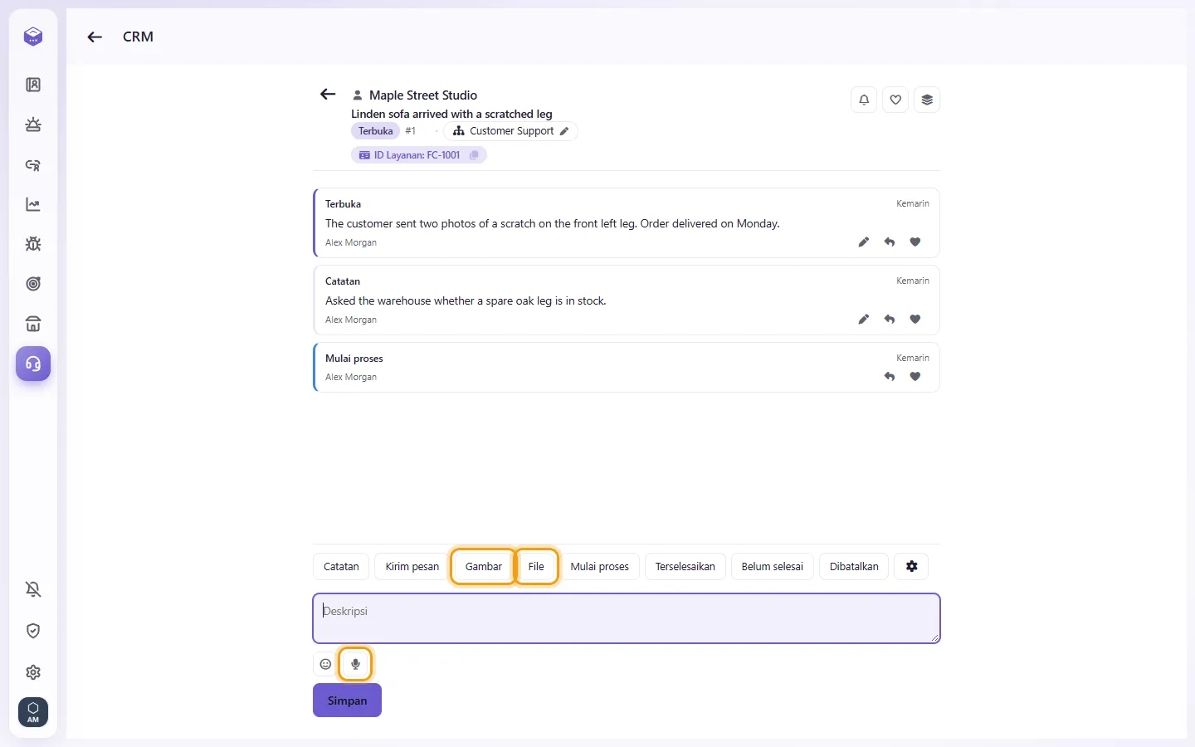1195x747 pixels.
Task: Select the Mulai proses action tab
Action: [600, 567]
